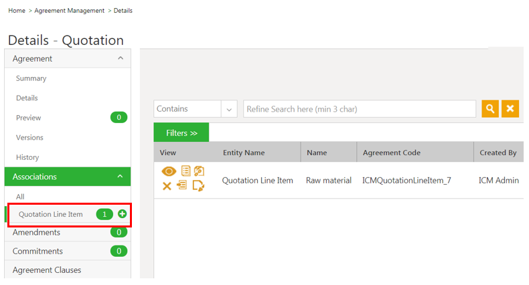
Task: Open Amendments in the left sidebar
Action: tap(36, 232)
